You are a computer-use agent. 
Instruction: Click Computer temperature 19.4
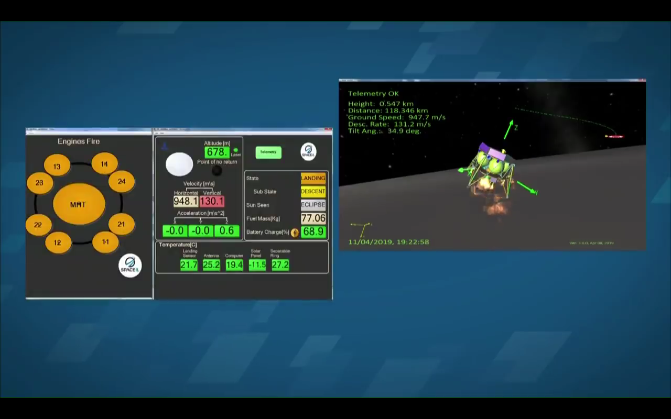(234, 265)
